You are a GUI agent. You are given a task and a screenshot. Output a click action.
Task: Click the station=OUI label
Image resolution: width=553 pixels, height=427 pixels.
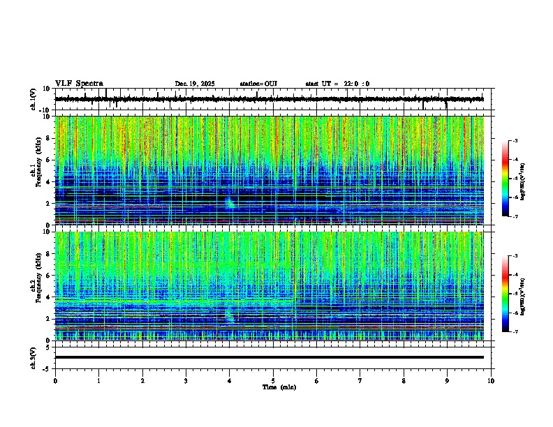(x=258, y=84)
